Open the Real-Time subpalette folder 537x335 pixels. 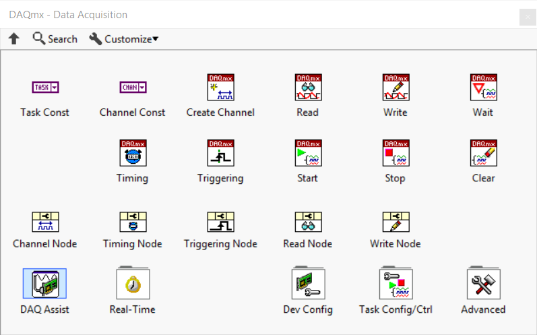coord(133,283)
